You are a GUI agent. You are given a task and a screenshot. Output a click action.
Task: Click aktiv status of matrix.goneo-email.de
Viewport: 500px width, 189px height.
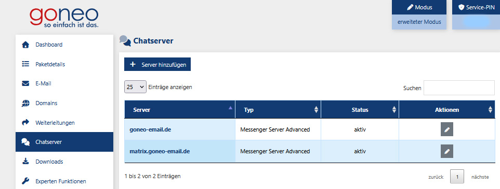(x=360, y=152)
